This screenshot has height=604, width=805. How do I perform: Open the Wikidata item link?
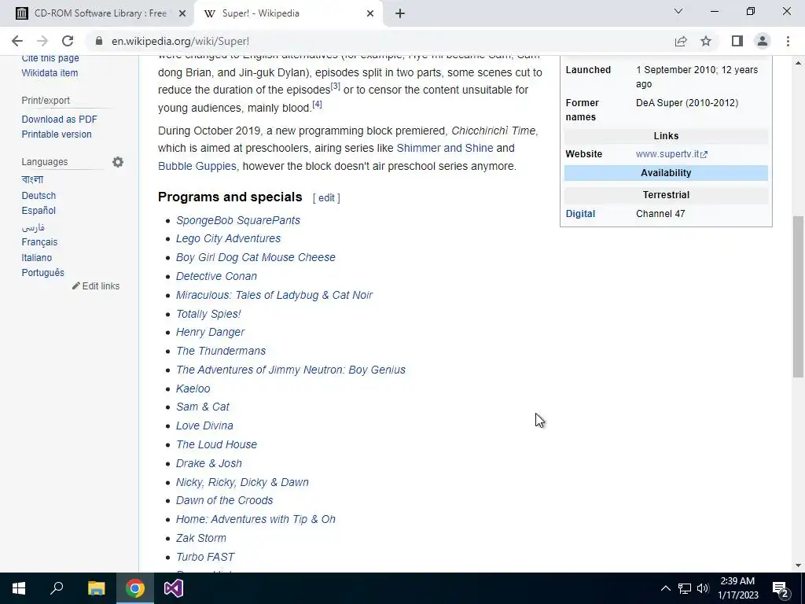tap(50, 73)
